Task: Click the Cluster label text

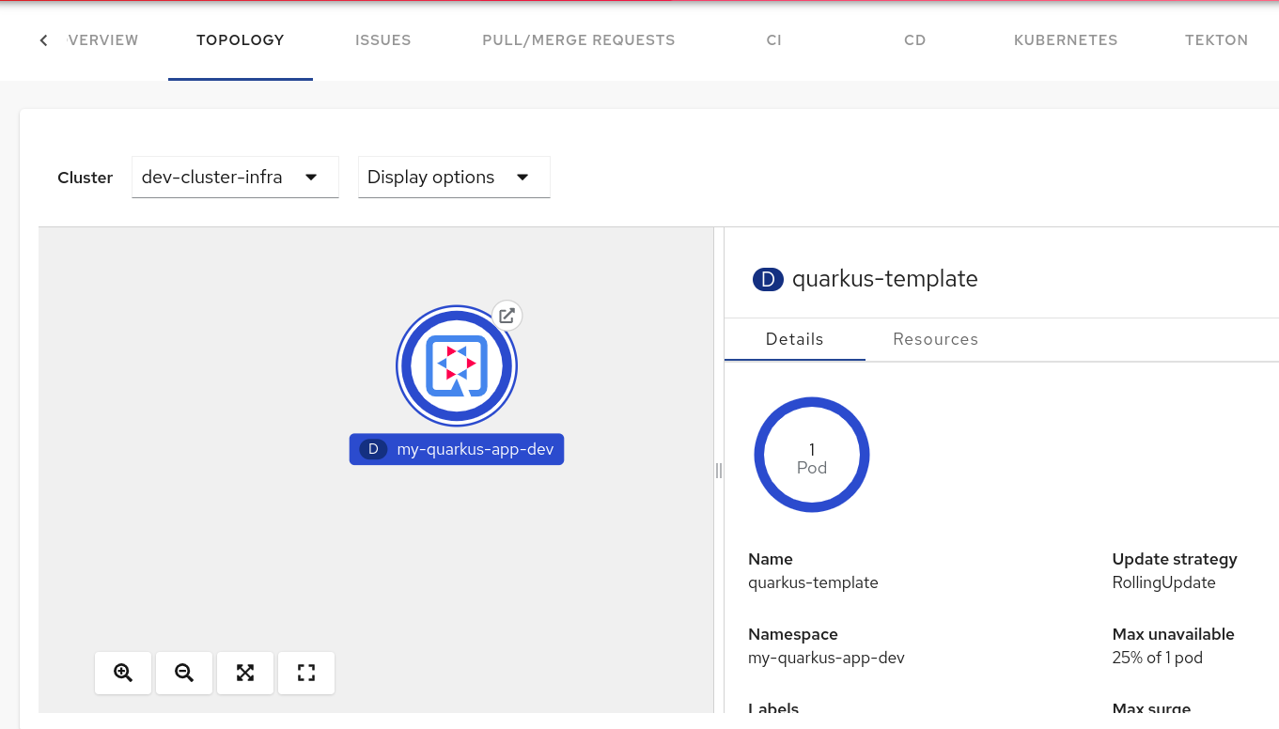Action: (86, 178)
